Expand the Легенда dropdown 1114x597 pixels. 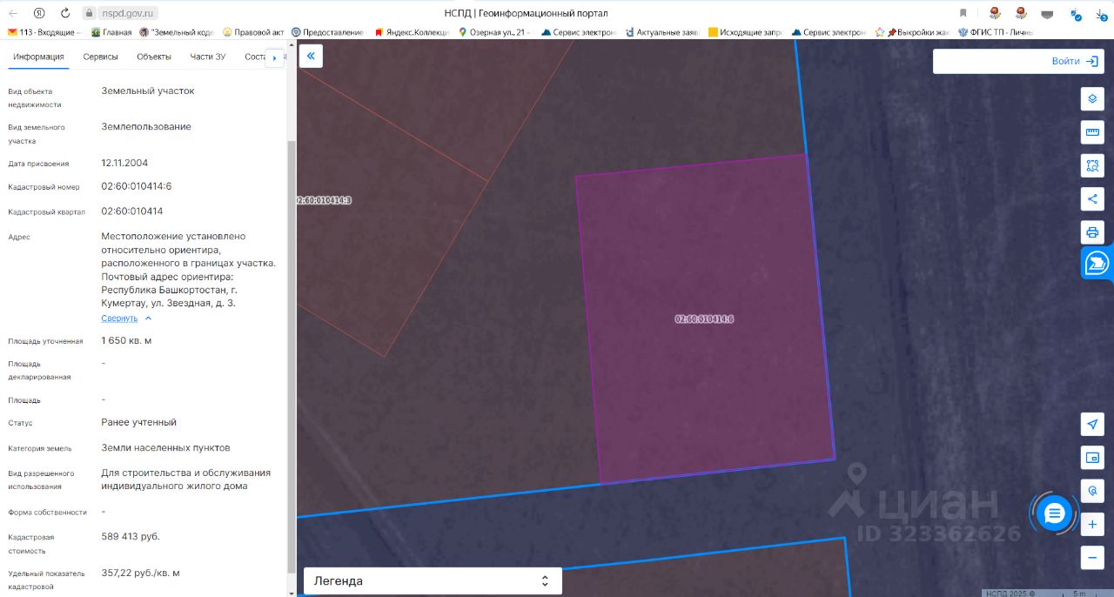click(433, 580)
